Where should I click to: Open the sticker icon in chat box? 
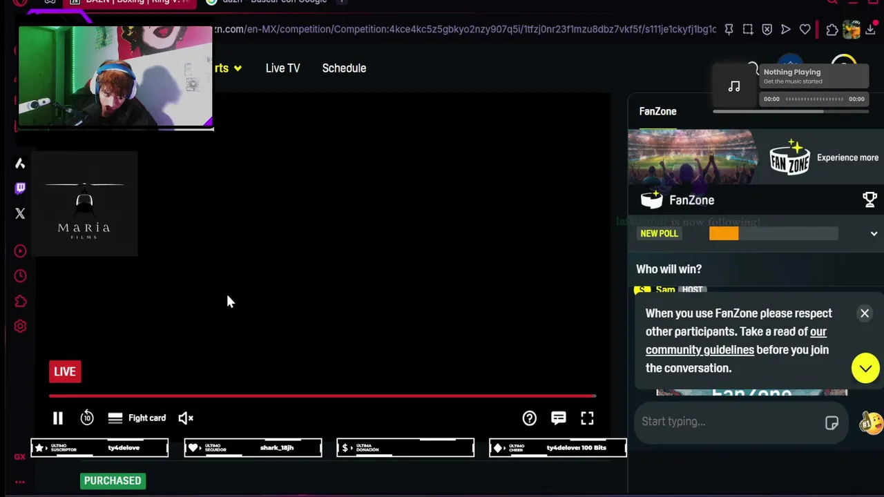832,422
